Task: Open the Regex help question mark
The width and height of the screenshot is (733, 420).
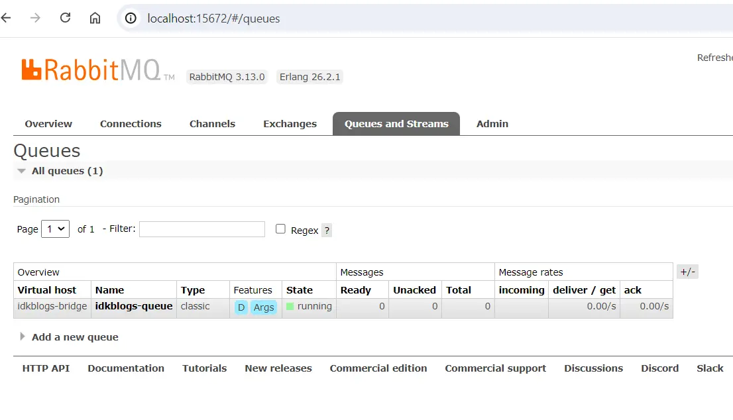Action: 327,231
